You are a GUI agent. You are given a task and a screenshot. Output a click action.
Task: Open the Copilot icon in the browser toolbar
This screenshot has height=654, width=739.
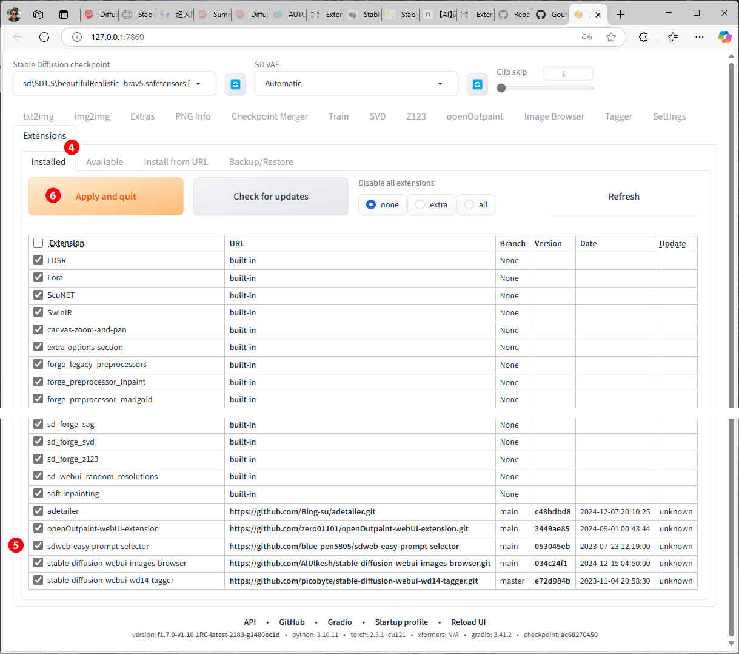[724, 37]
